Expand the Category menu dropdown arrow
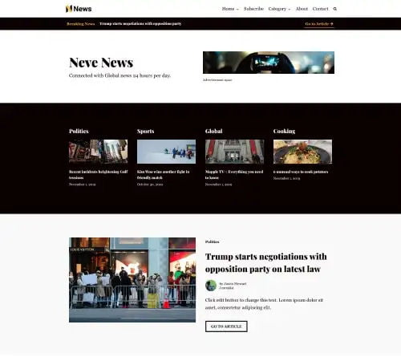 point(290,9)
